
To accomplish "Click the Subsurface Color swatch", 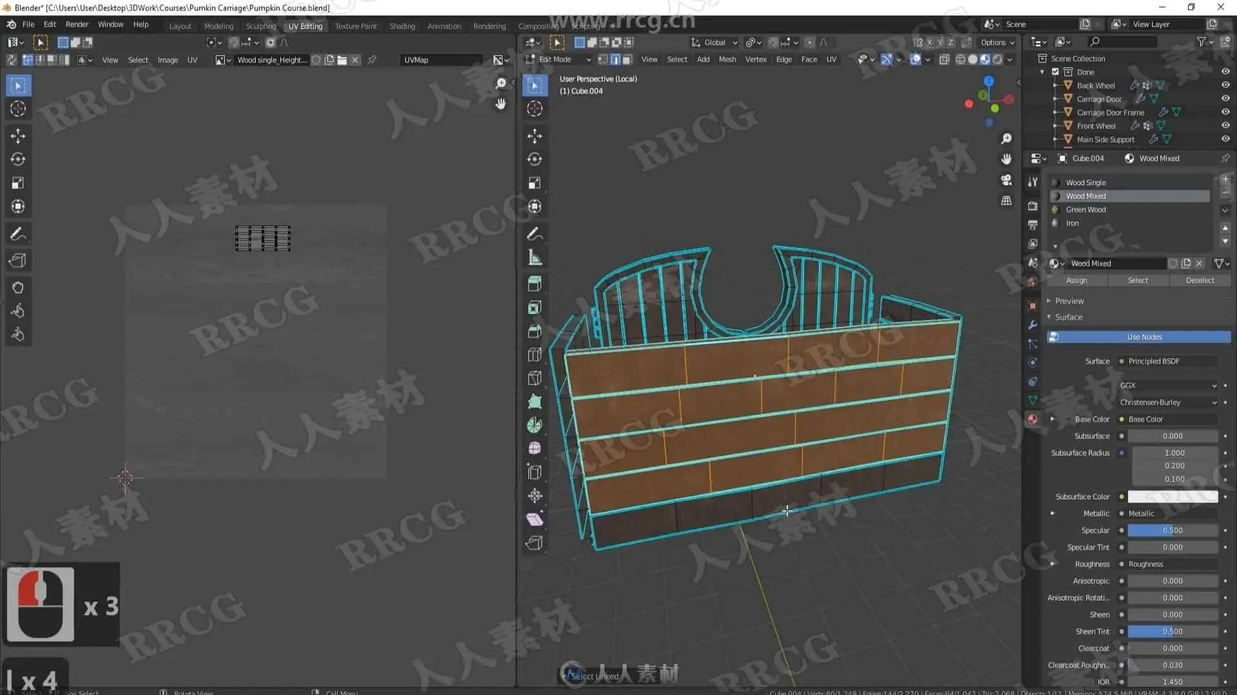I will 1172,497.
